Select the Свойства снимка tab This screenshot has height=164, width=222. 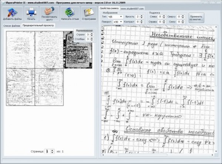click(109, 8)
